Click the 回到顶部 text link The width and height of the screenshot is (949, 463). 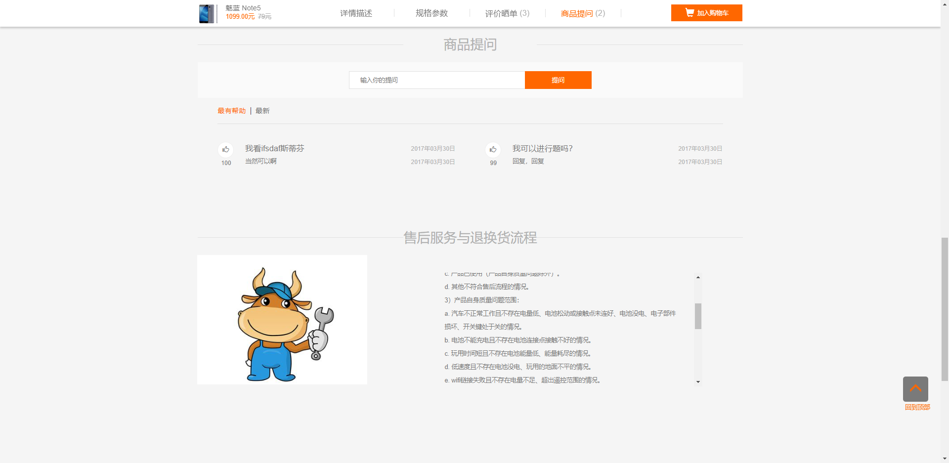pos(917,407)
